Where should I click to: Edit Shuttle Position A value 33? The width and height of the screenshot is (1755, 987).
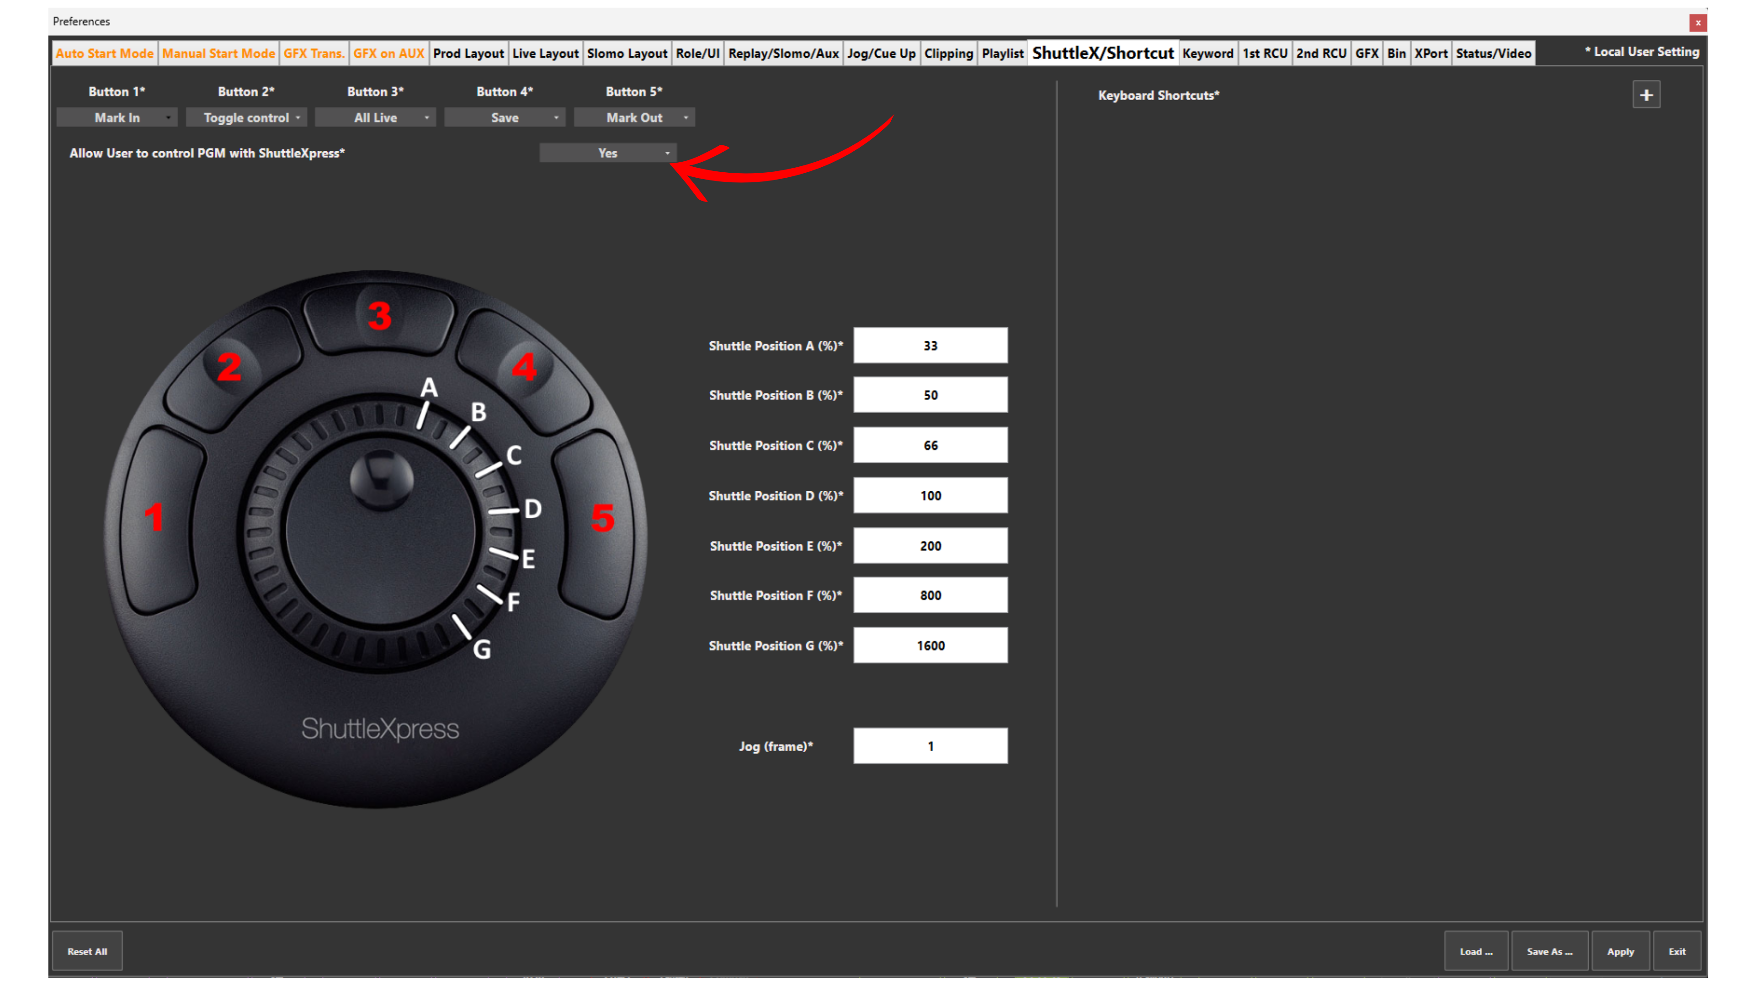(x=931, y=346)
